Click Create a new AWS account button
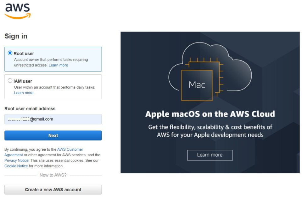302x197 pixels. coord(53,190)
